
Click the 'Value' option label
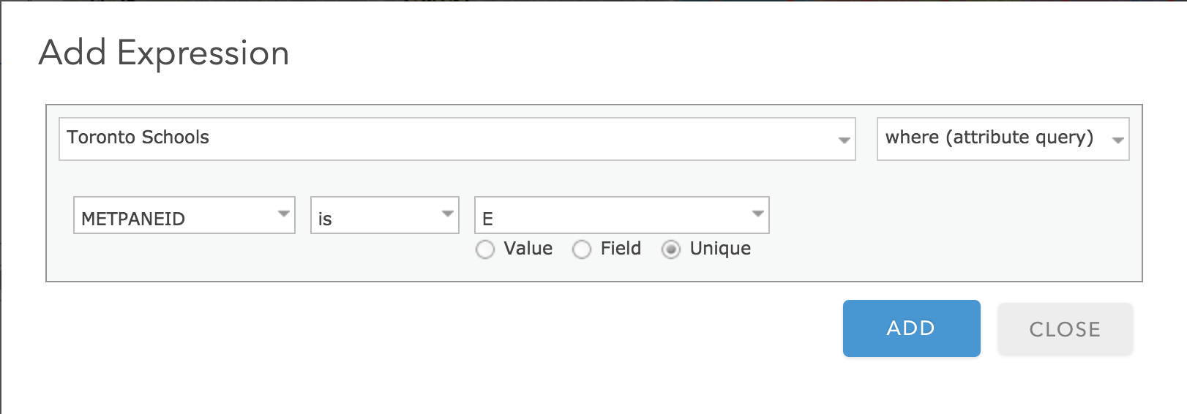(x=528, y=249)
